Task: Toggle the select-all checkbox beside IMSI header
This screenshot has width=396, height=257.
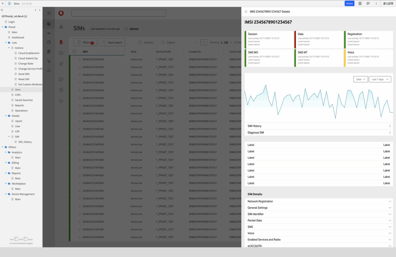Action: pos(74,51)
